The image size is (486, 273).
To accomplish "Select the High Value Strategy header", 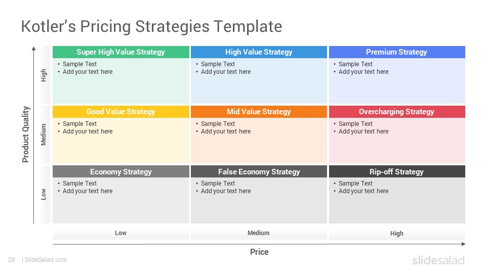I will pyautogui.click(x=259, y=52).
